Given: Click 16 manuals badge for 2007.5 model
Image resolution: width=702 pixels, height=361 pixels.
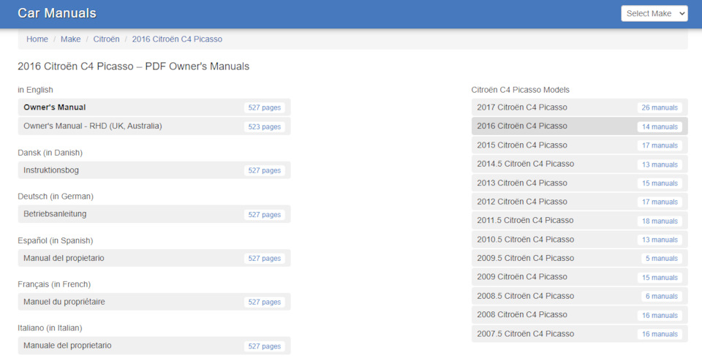Looking at the screenshot, I should 660,334.
